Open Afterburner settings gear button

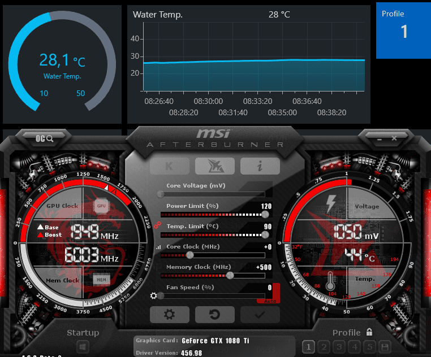[x=170, y=315]
